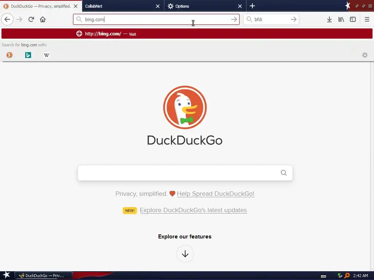Go back with the back arrow button
This screenshot has width=374, height=280.
coord(7,19)
